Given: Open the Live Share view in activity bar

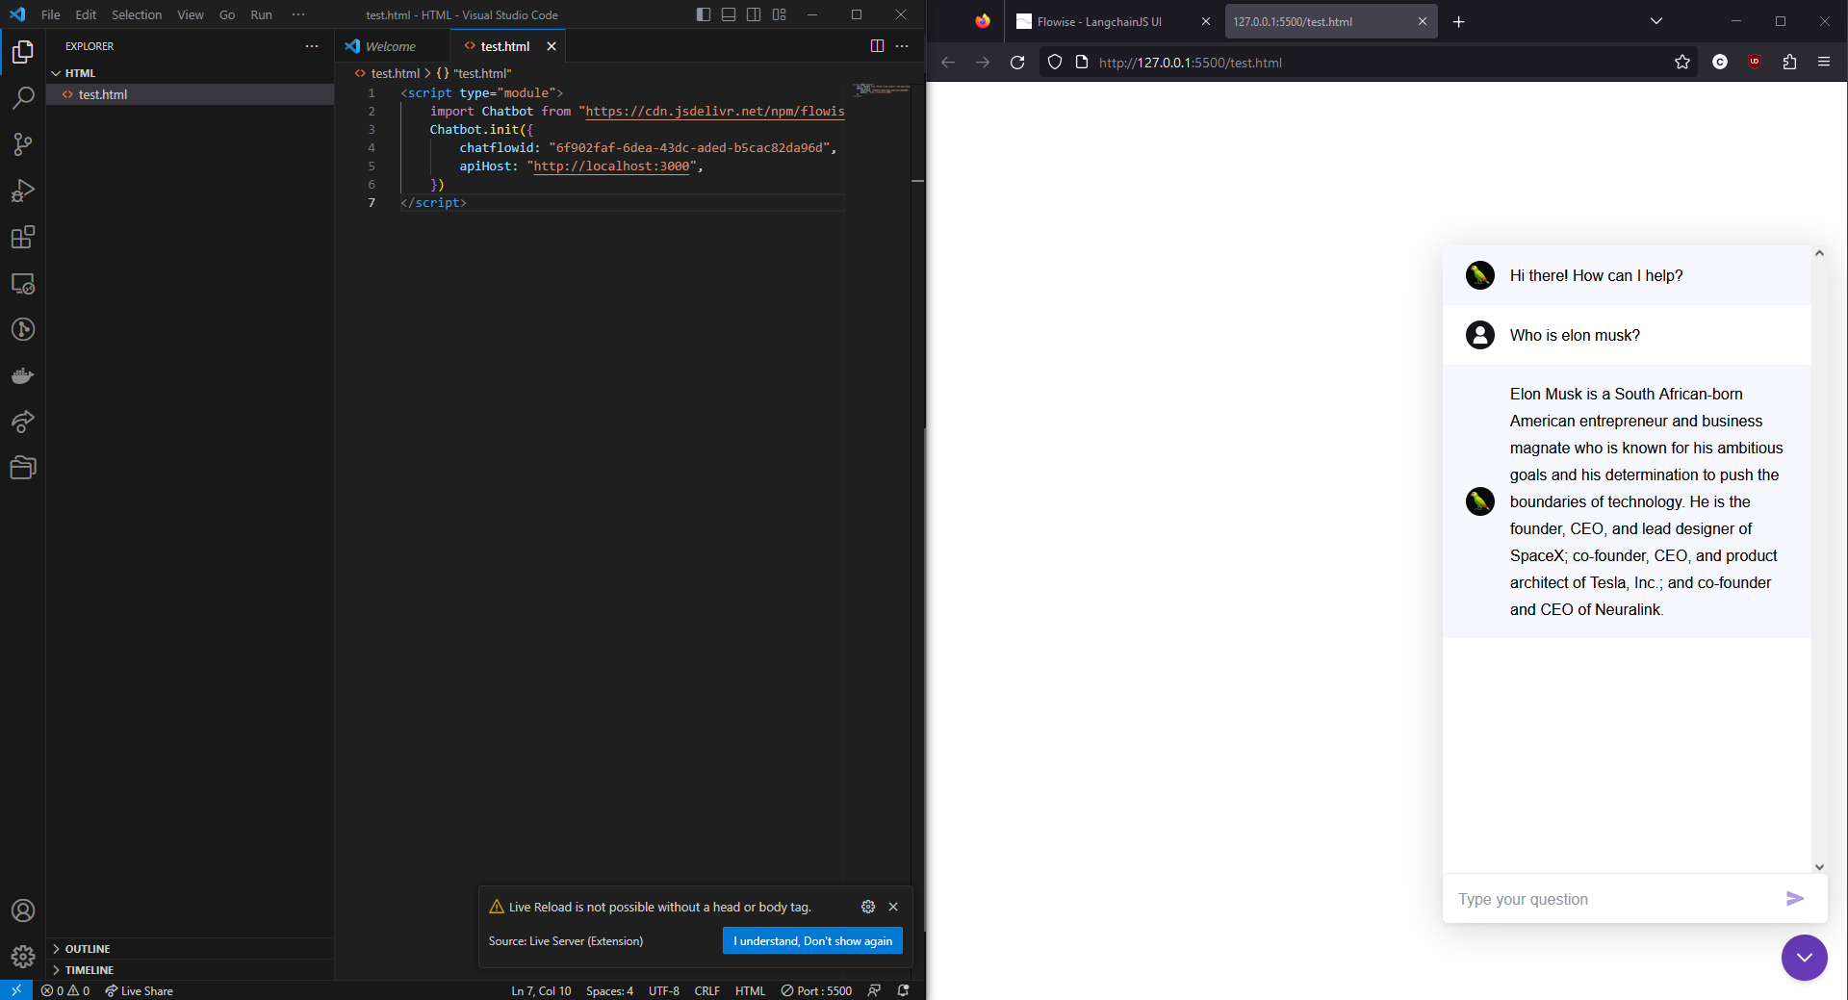Looking at the screenshot, I should 23,422.
